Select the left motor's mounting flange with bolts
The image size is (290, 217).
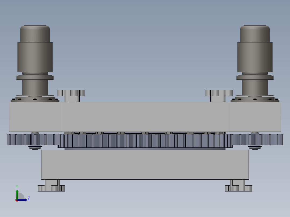(35, 99)
